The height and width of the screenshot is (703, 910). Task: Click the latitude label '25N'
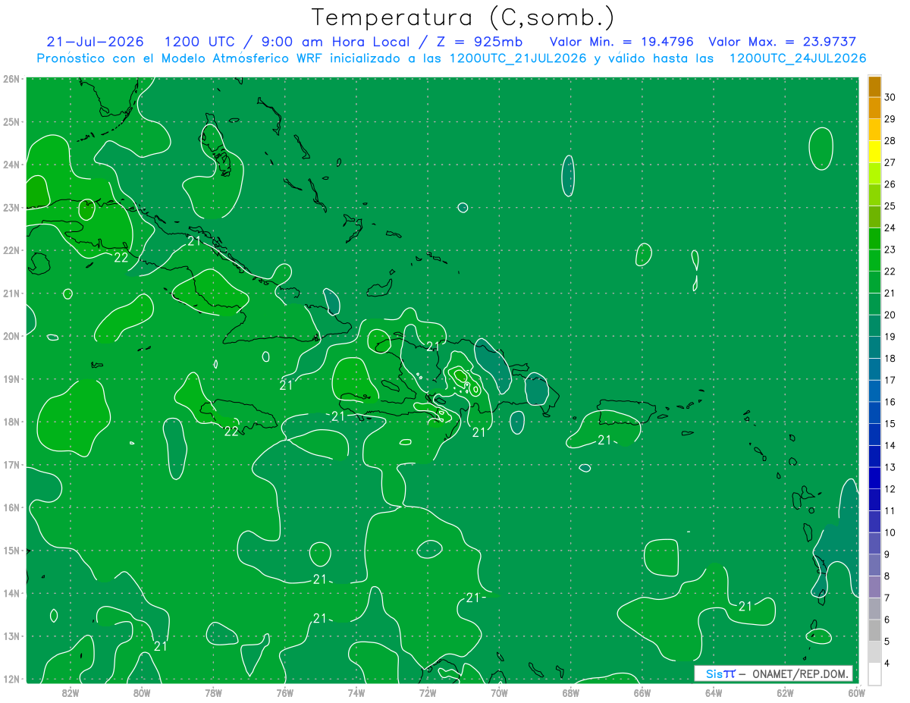[11, 121]
